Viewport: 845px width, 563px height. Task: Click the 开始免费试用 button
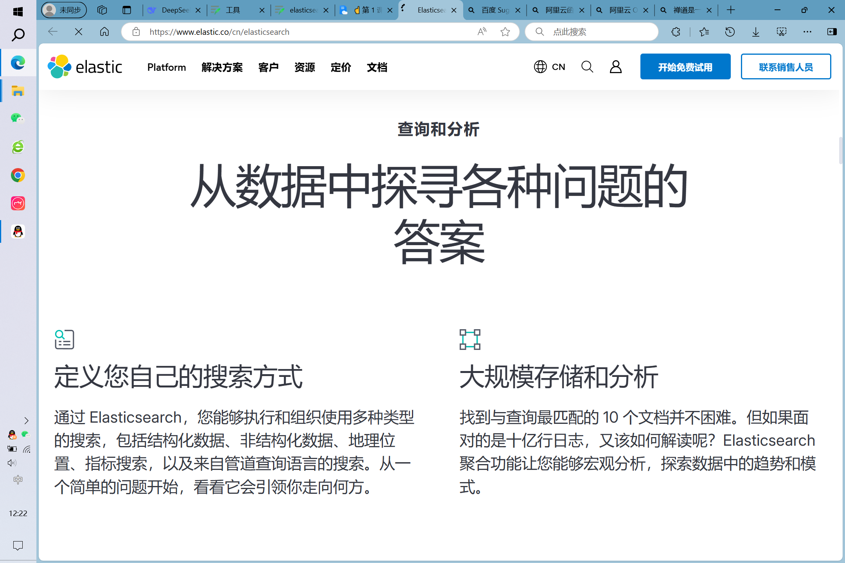click(685, 66)
